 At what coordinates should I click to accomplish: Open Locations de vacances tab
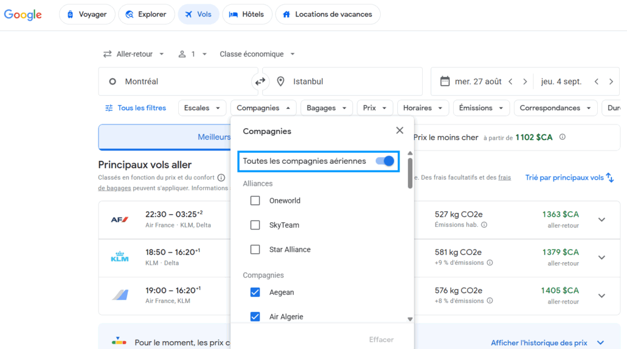click(328, 15)
